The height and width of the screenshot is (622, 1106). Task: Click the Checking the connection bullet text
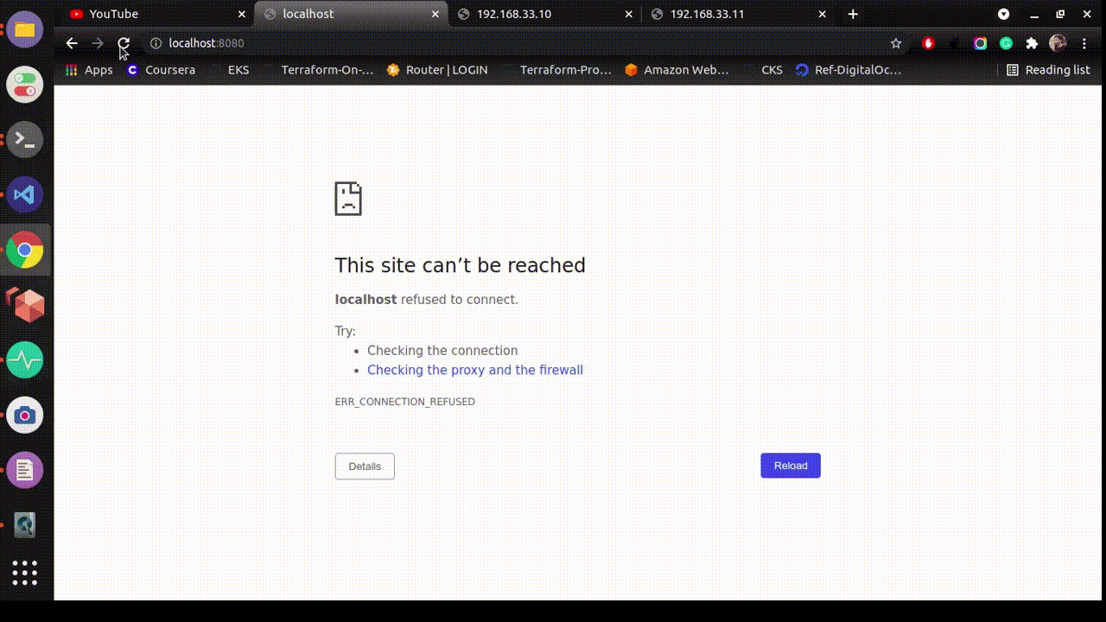pos(442,351)
